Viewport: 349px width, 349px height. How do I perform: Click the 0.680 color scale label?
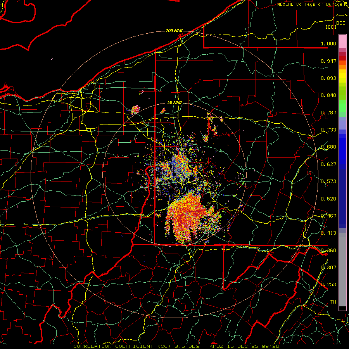(x=328, y=147)
